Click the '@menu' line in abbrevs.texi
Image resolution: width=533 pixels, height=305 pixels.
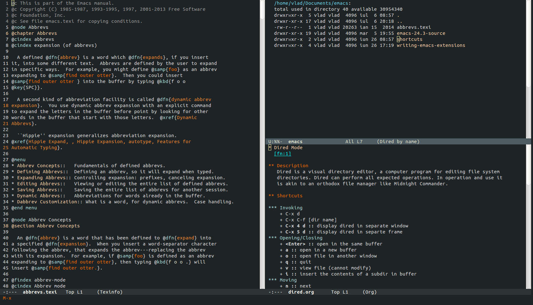pyautogui.click(x=18, y=160)
